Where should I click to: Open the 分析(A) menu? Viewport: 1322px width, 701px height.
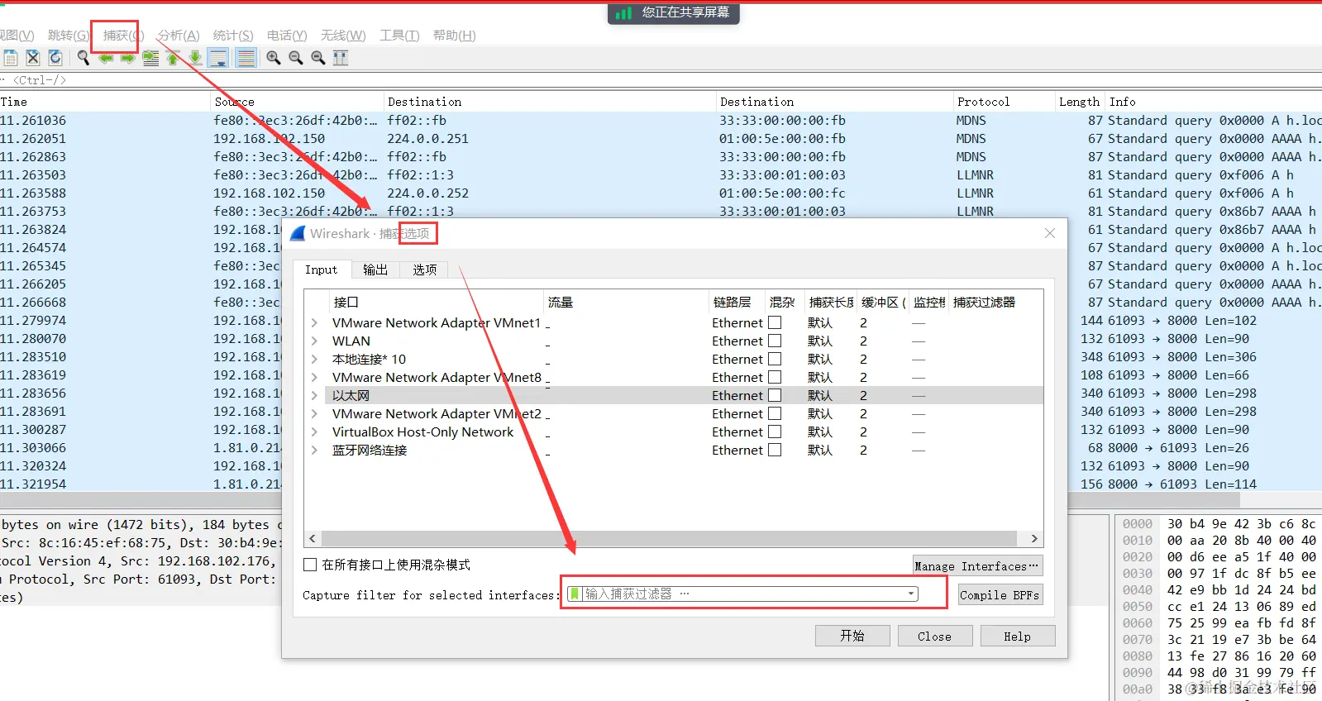(179, 36)
